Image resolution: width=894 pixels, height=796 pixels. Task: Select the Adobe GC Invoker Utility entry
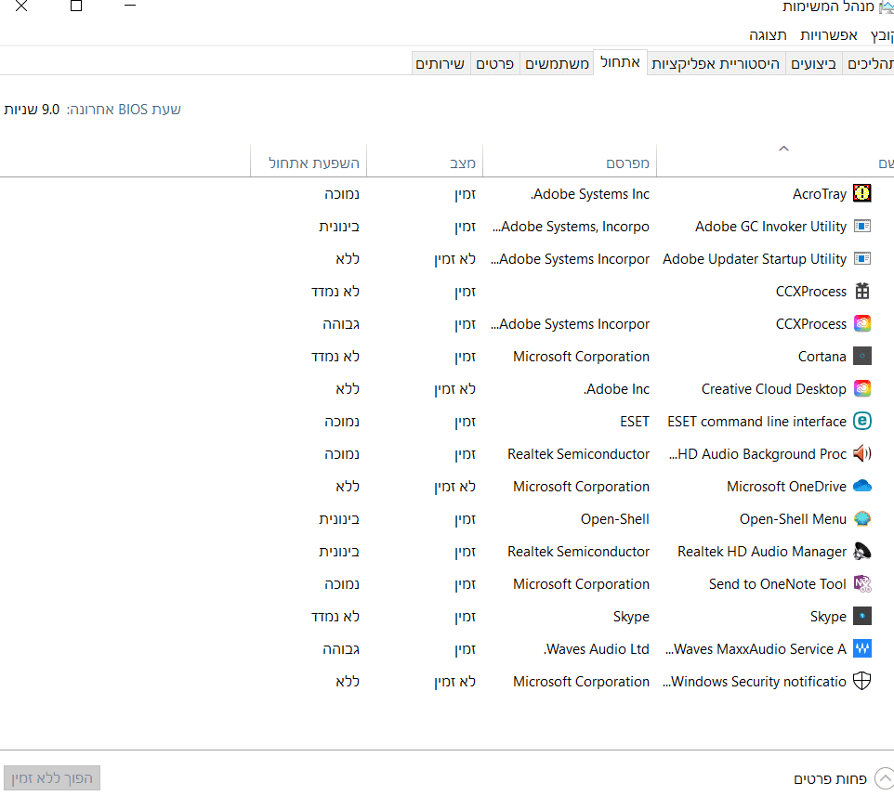770,227
